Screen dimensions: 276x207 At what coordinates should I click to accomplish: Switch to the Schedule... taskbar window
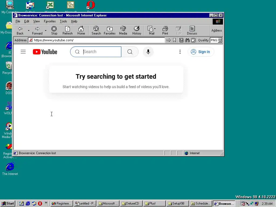[201, 203]
